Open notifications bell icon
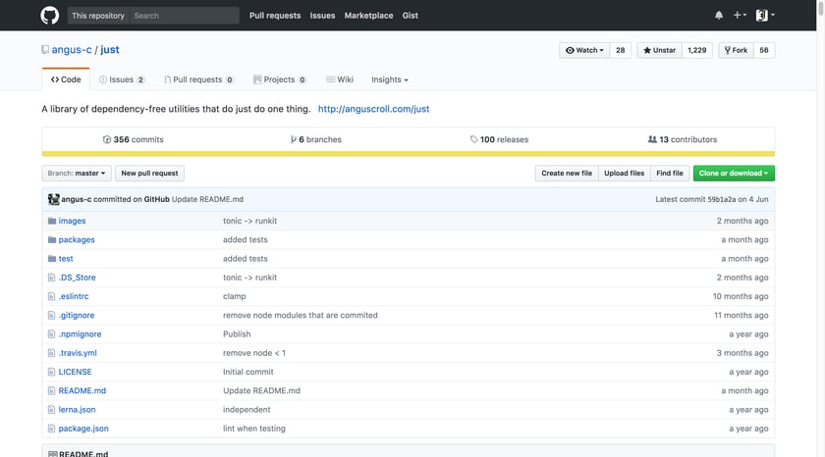The image size is (825, 457). click(719, 16)
